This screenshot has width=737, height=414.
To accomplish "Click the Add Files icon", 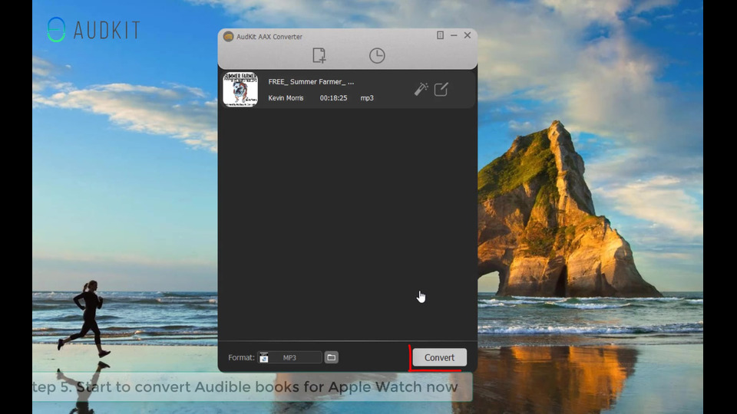I will point(319,55).
